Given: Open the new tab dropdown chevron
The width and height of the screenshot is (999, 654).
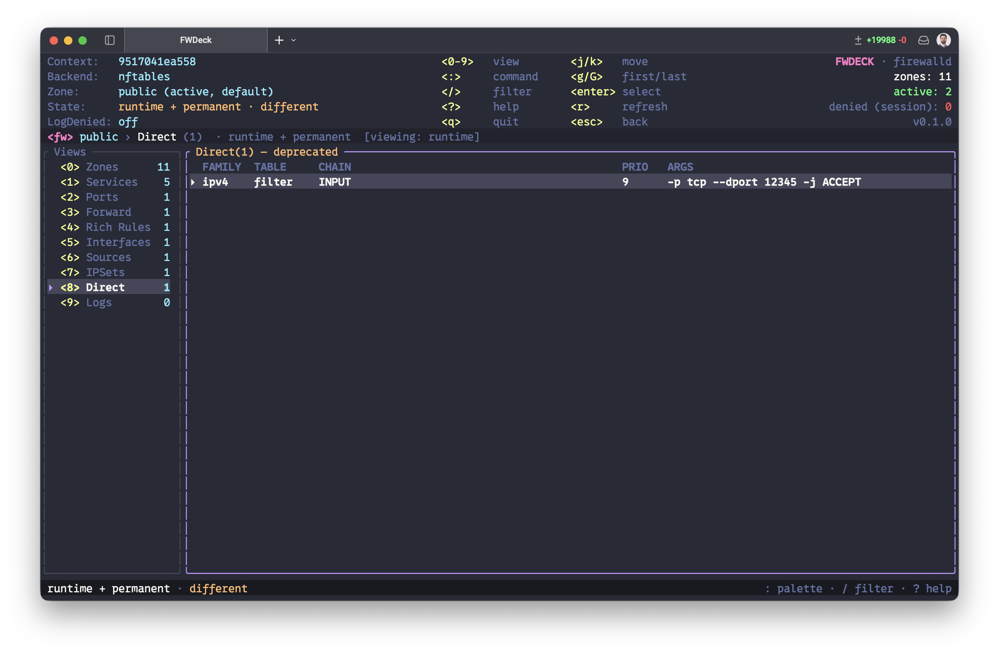Looking at the screenshot, I should (x=294, y=40).
